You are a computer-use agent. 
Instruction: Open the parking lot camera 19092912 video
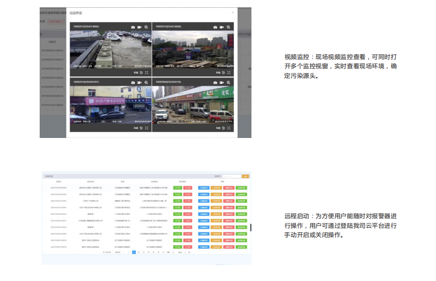[x=111, y=49]
